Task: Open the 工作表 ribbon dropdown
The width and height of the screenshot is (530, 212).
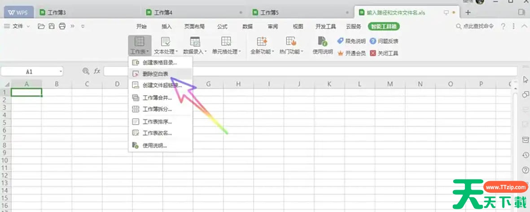Action: tap(140, 46)
